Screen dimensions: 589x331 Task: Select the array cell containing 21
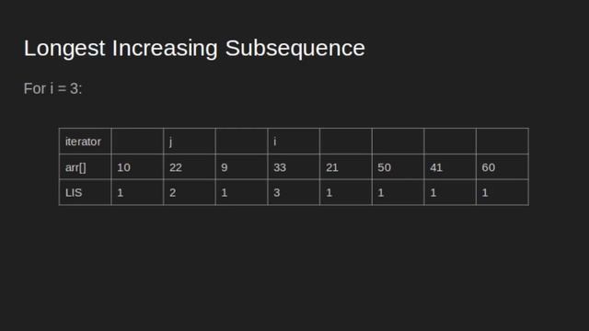[x=346, y=166]
